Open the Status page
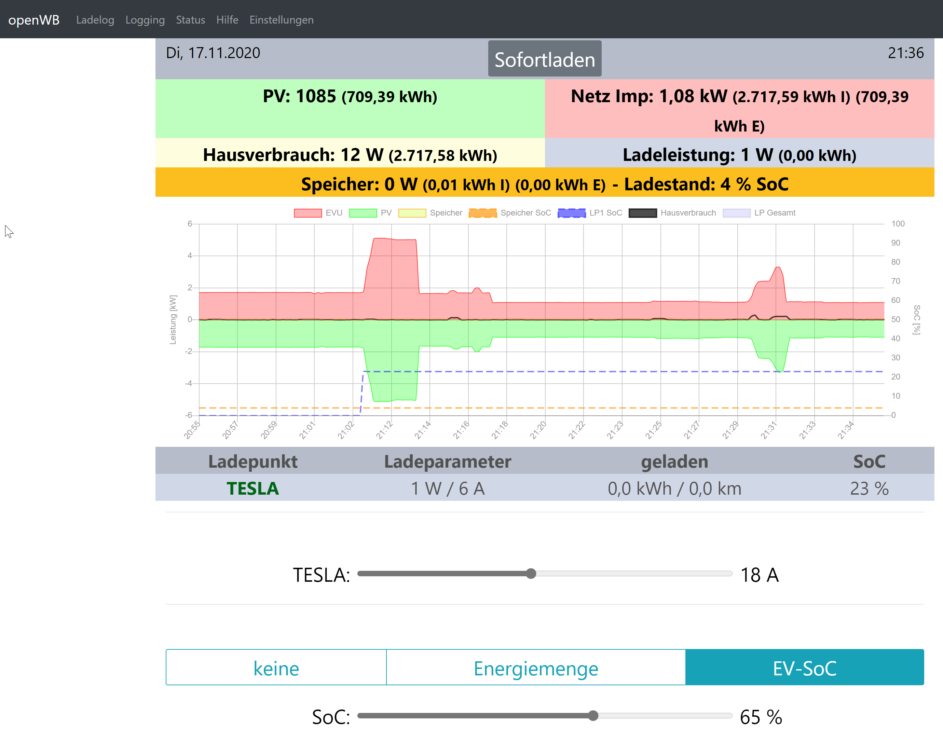This screenshot has width=943, height=730. (x=190, y=20)
